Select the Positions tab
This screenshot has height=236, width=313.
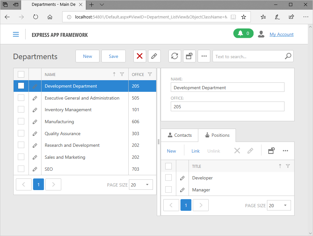pyautogui.click(x=217, y=135)
